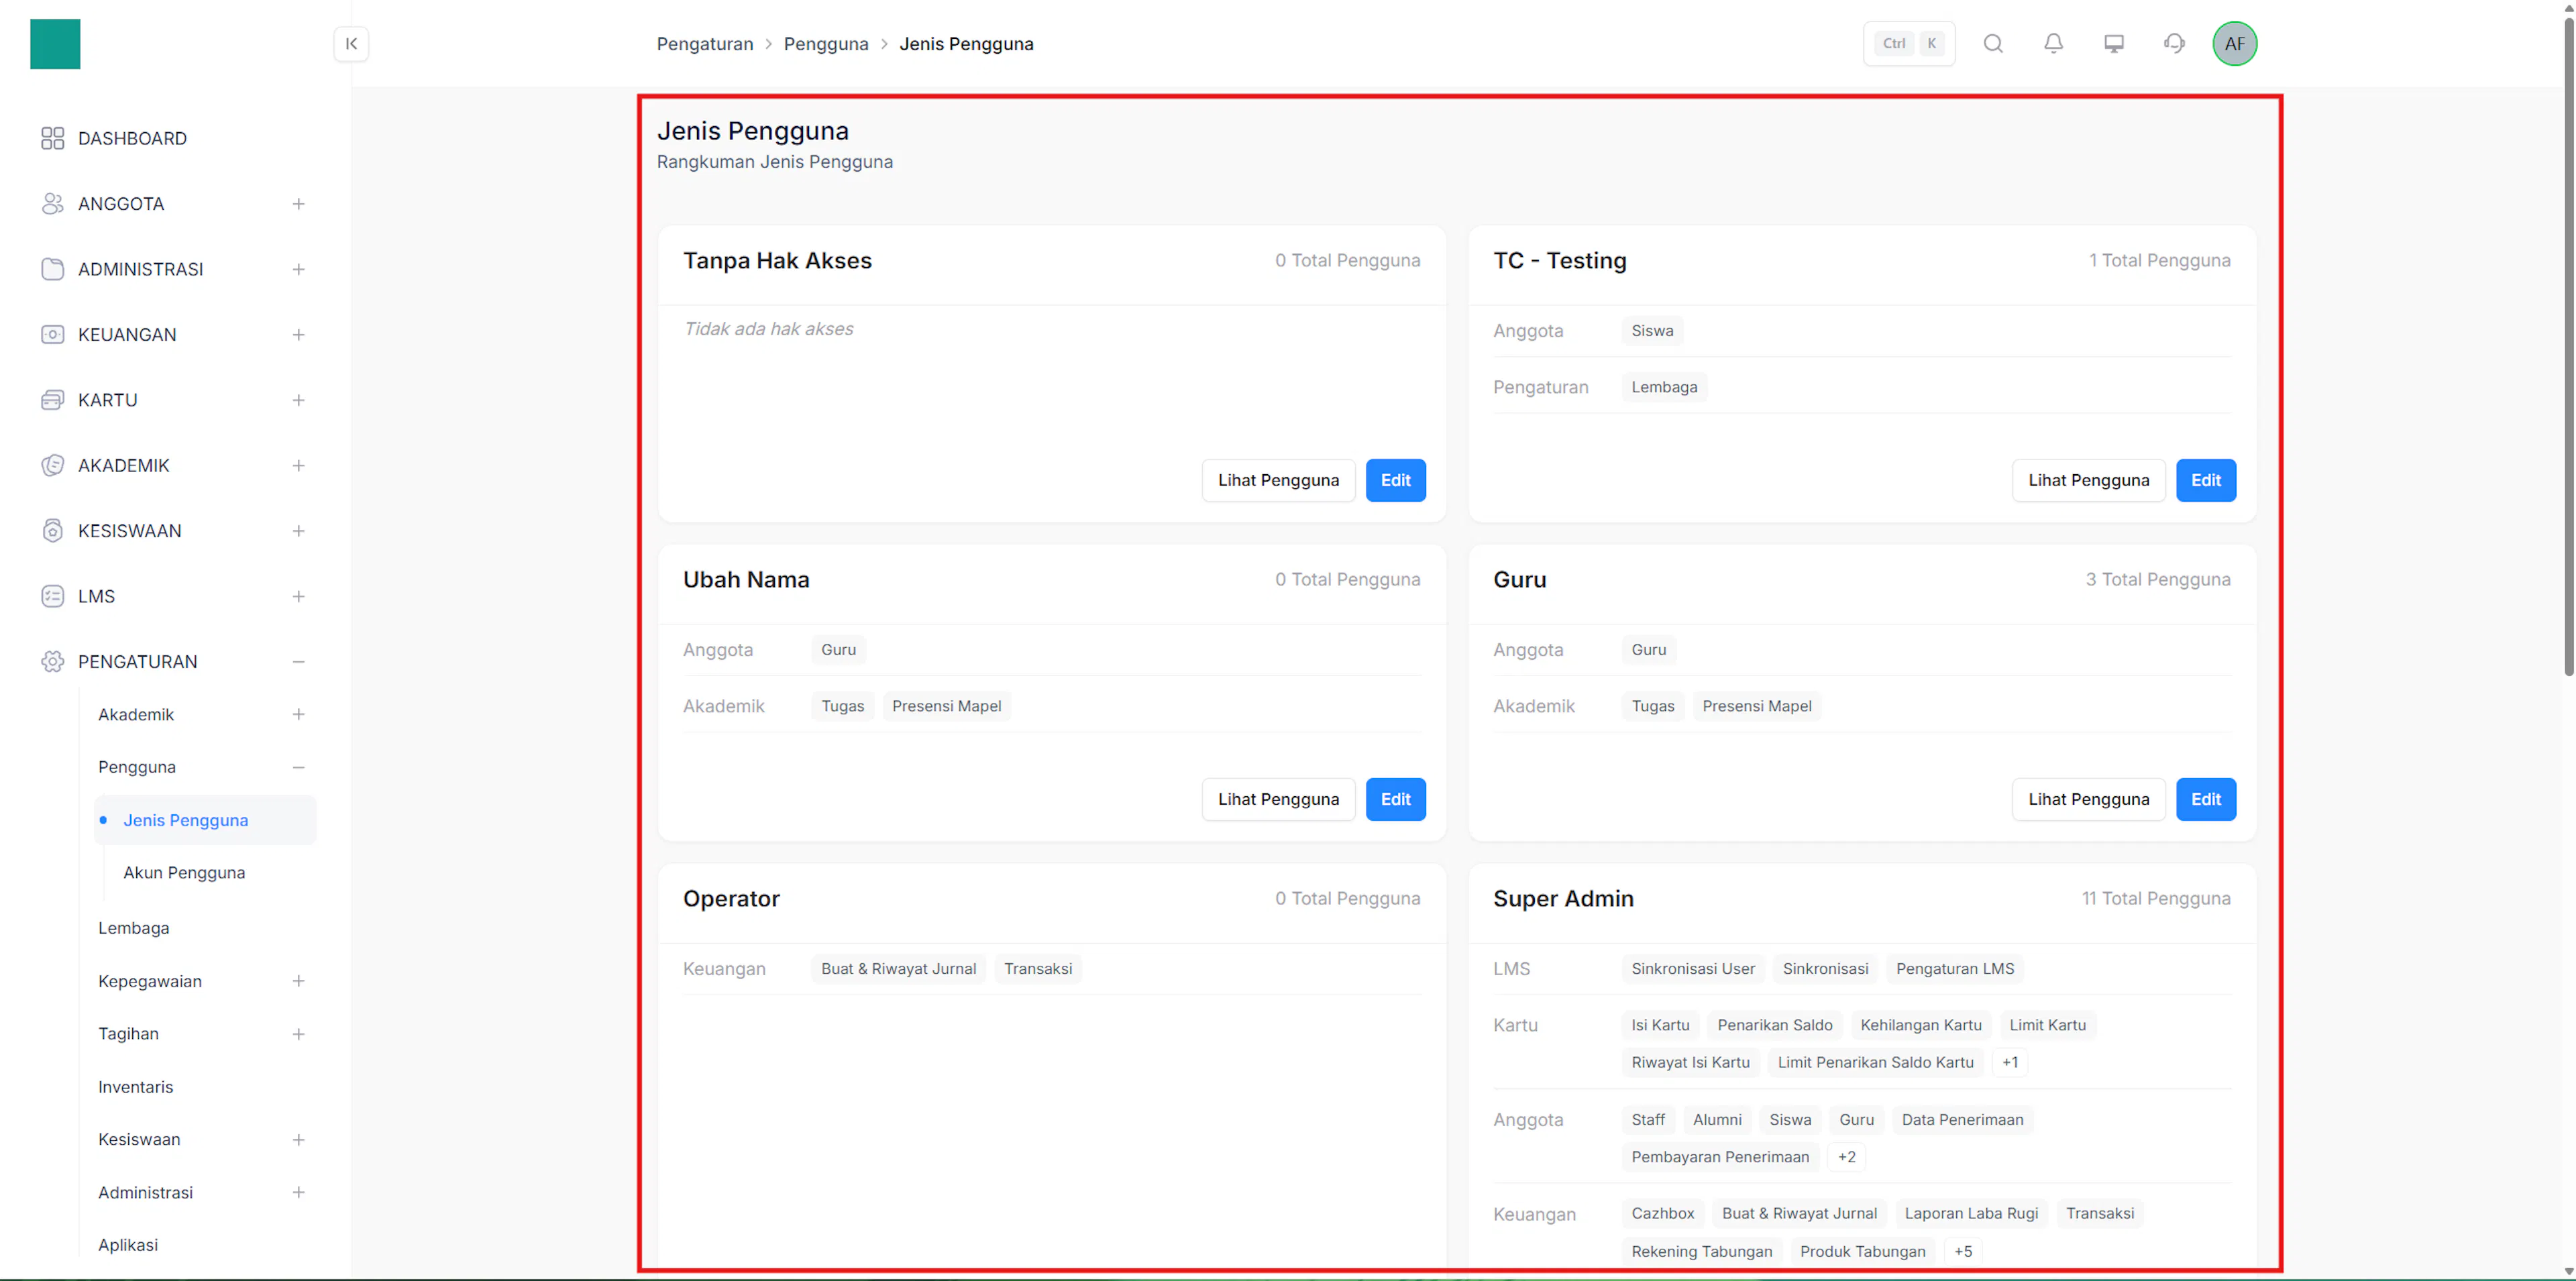This screenshot has height=1281, width=2576.
Task: Click the green logo in sidebar
Action: (x=55, y=44)
